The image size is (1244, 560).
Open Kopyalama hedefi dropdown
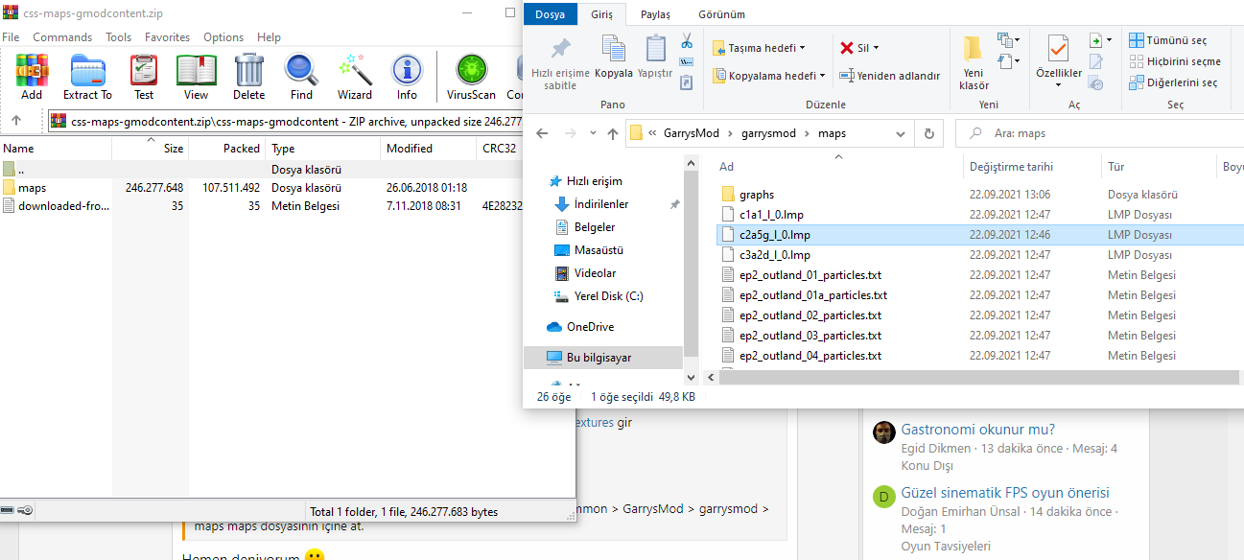tap(768, 75)
